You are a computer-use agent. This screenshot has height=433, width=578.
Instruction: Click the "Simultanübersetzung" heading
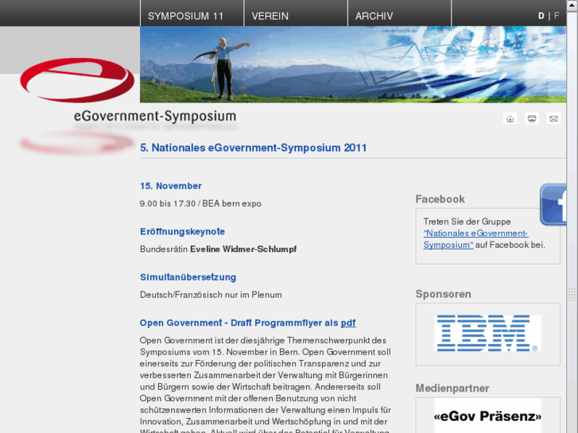(x=188, y=277)
